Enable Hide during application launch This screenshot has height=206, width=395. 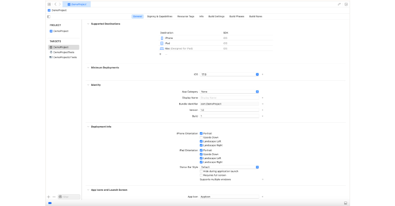click(x=201, y=172)
